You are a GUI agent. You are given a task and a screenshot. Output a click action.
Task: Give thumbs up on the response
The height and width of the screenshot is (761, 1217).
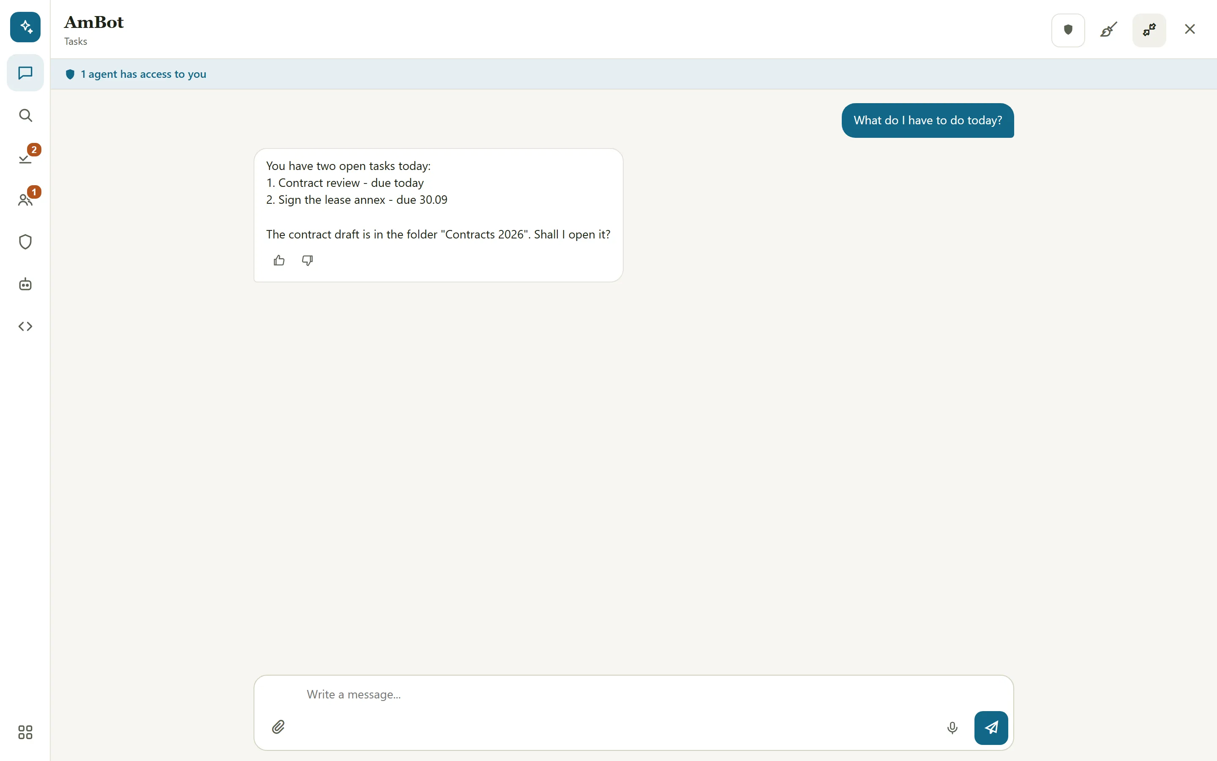[x=279, y=260]
